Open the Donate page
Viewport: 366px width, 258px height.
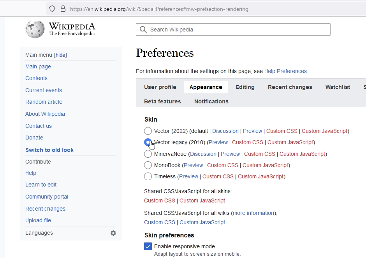point(34,138)
